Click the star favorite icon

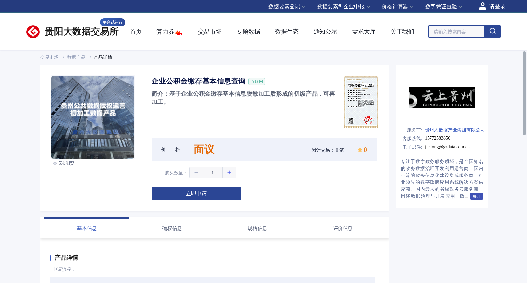[360, 150]
